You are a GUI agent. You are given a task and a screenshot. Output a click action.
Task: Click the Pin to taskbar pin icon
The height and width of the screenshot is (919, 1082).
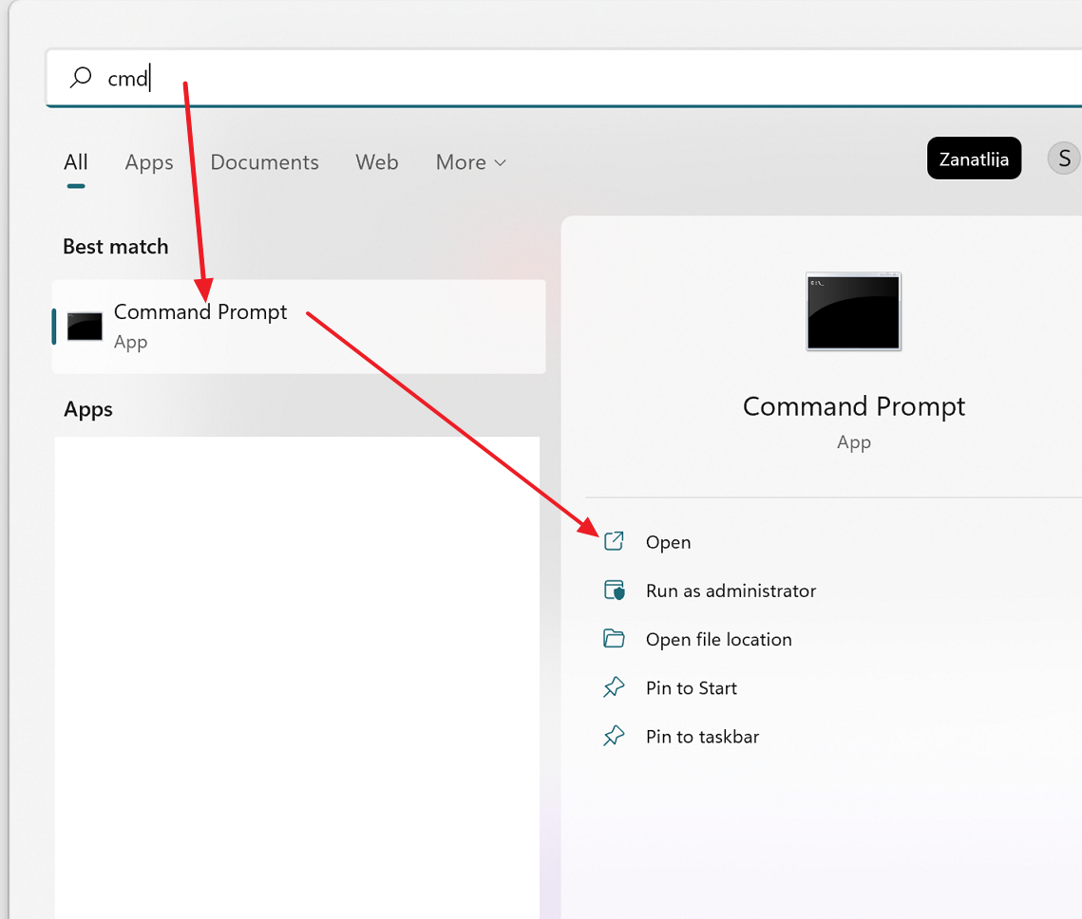[x=614, y=736]
